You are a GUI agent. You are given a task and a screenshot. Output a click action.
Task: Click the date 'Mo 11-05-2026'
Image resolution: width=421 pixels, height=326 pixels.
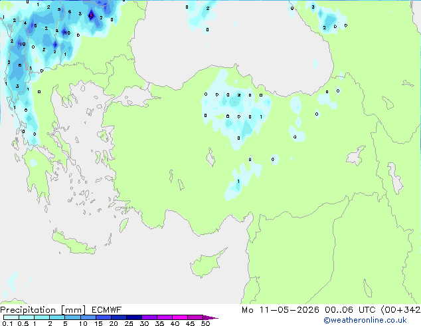(x=280, y=310)
